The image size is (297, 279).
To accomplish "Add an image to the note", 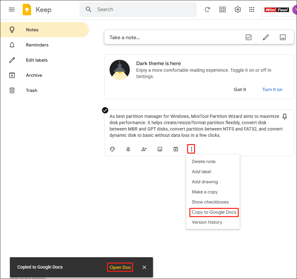I will (x=160, y=149).
